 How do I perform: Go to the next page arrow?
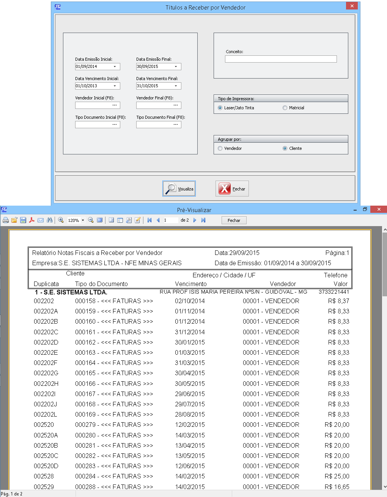pos(195,220)
